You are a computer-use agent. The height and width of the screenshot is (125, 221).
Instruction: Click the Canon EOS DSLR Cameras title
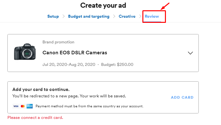point(75,53)
